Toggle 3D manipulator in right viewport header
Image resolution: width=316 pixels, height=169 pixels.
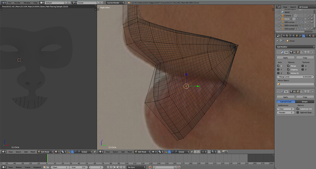[166, 152]
